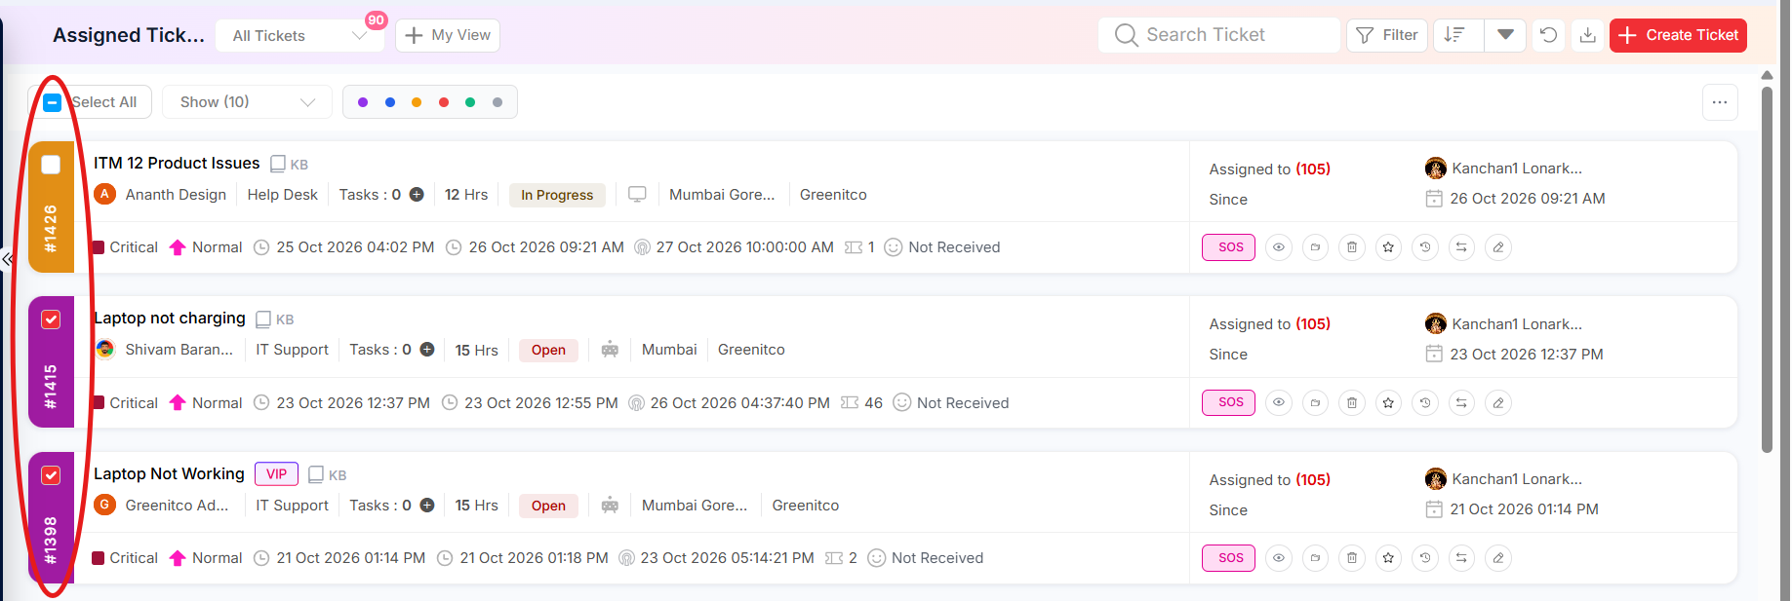This screenshot has height=601, width=1792.
Task: Open sort options caret dropdown
Action: (1505, 35)
